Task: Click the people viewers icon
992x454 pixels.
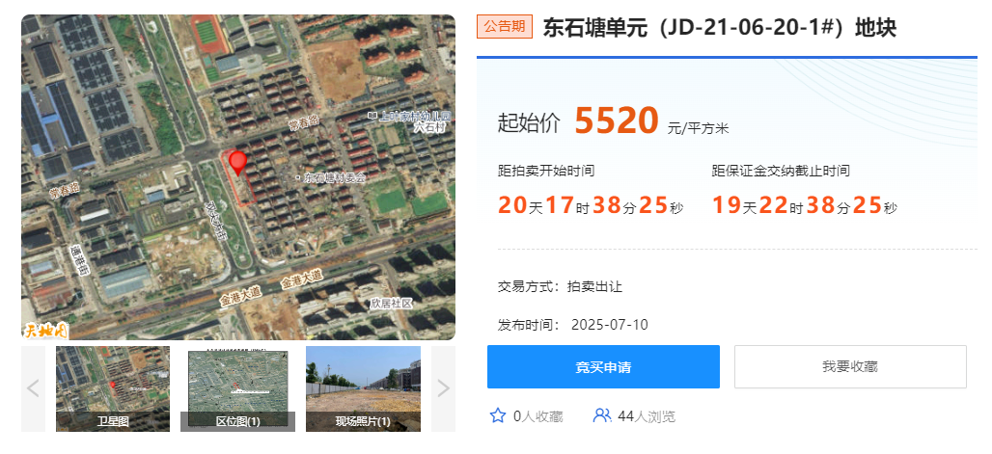Action: 601,415
